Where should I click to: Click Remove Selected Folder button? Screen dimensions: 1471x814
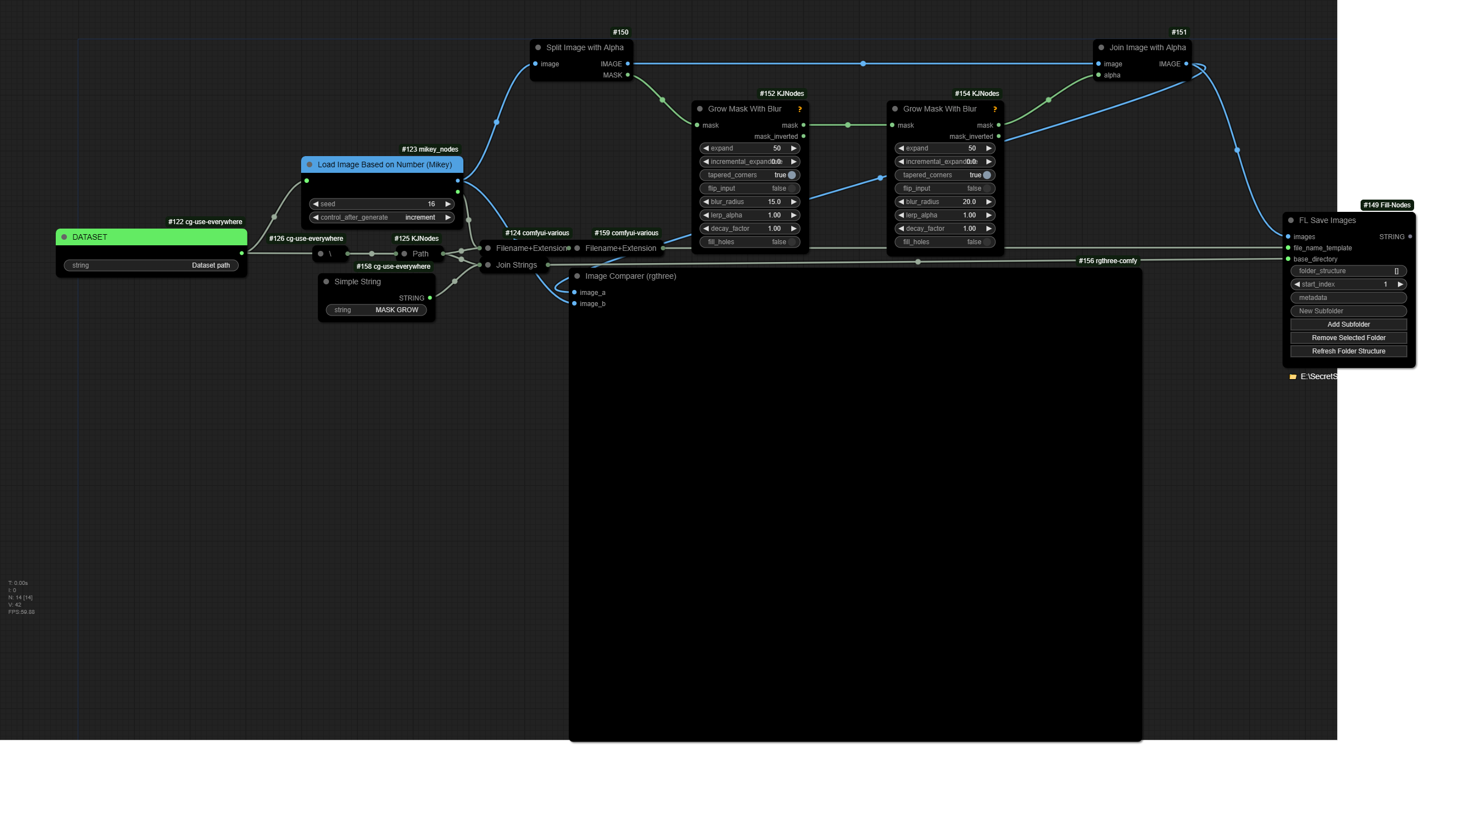(x=1348, y=338)
